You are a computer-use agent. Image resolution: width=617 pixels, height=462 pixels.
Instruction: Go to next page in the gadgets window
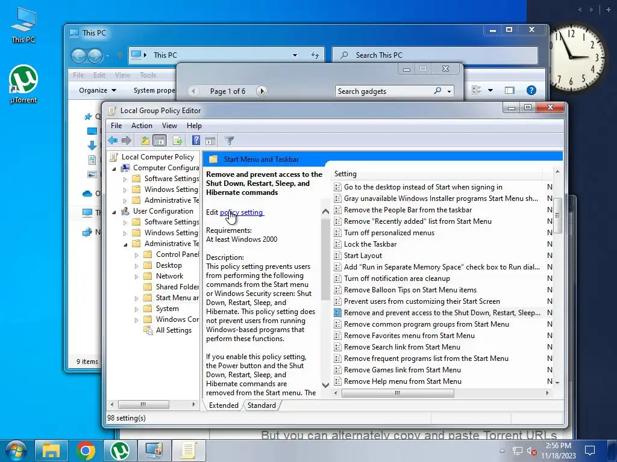(262, 91)
